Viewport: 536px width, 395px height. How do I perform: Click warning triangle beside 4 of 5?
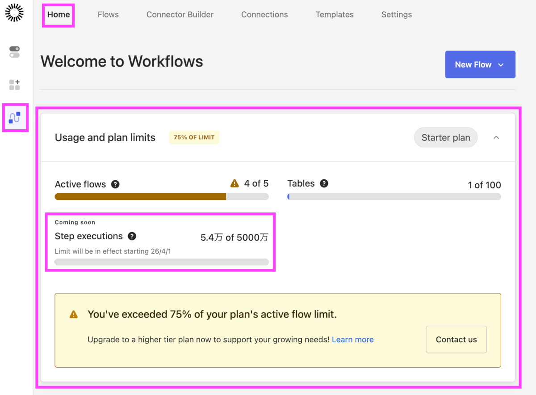(234, 183)
